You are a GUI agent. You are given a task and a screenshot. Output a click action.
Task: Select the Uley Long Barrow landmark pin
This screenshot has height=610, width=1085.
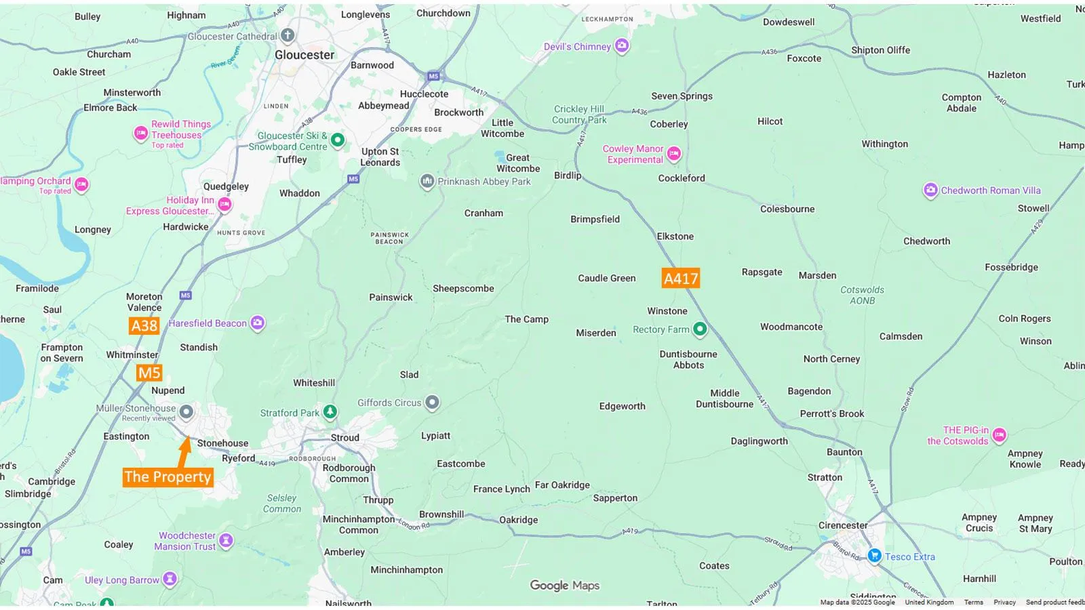pos(170,579)
